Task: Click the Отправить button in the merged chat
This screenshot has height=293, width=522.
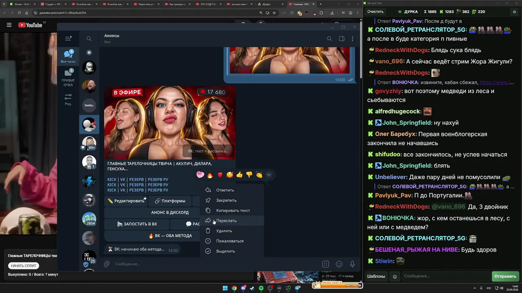Action: (505, 276)
